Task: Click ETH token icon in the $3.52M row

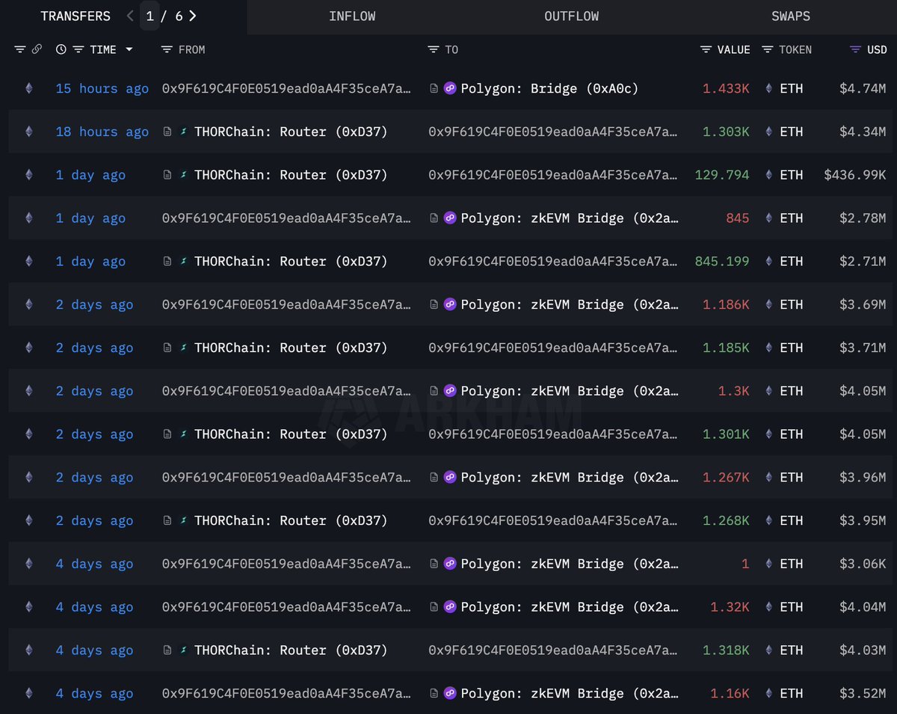Action: click(x=768, y=694)
